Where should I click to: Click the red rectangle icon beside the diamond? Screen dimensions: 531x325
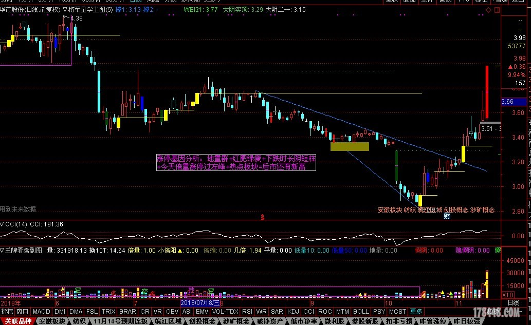[497, 10]
